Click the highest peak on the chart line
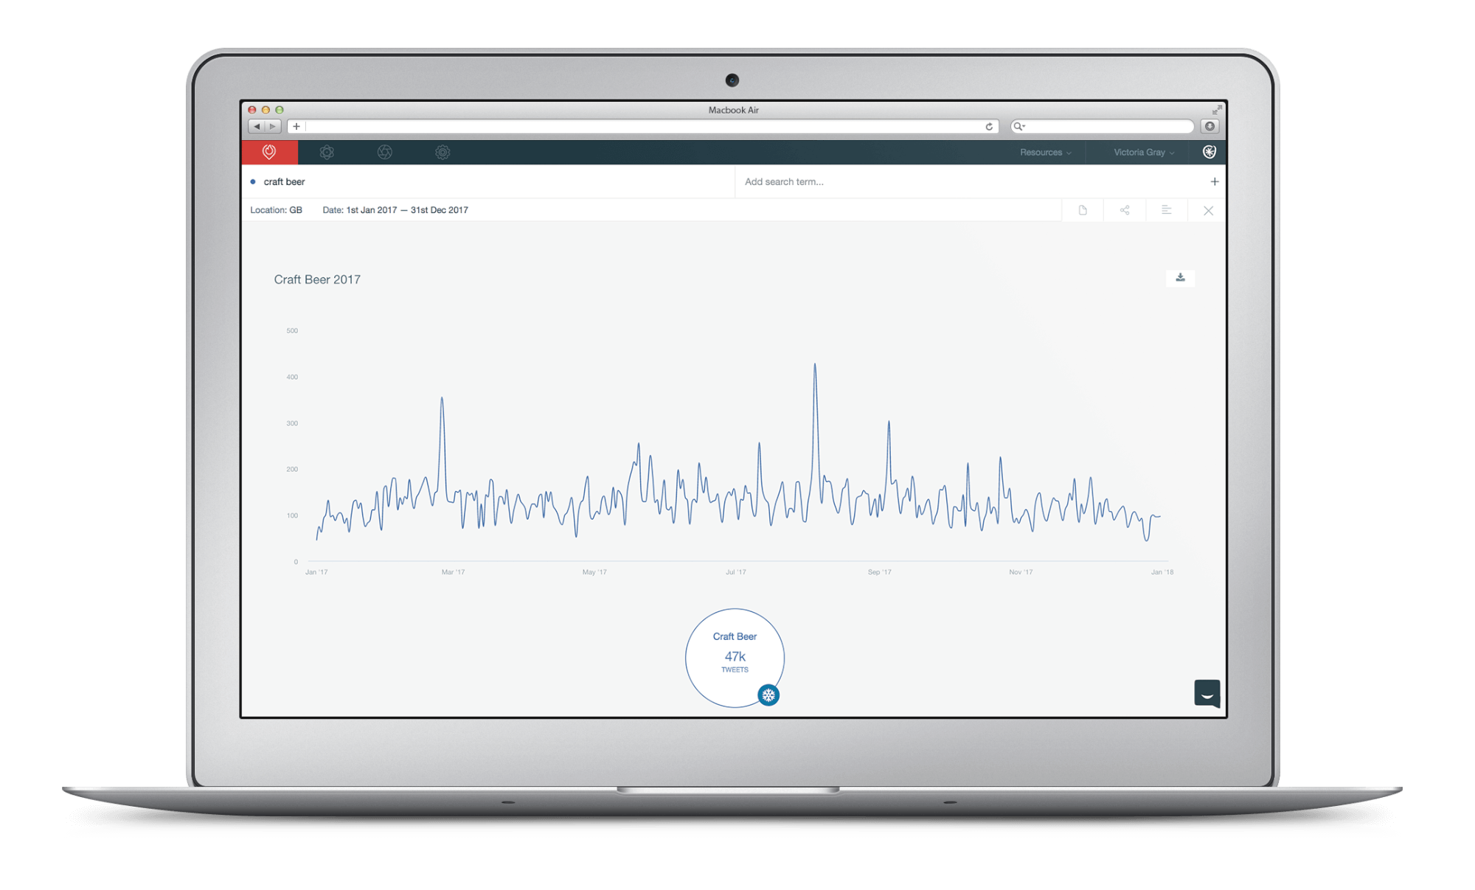 815,364
